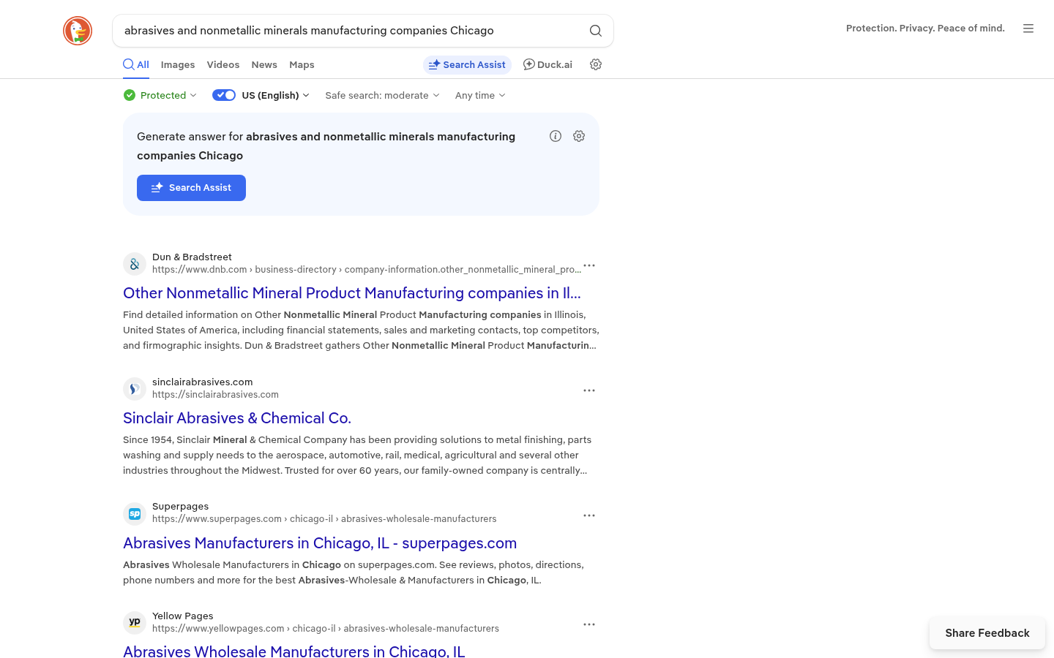
Task: Click the info icon in Search Assist box
Action: pyautogui.click(x=556, y=136)
